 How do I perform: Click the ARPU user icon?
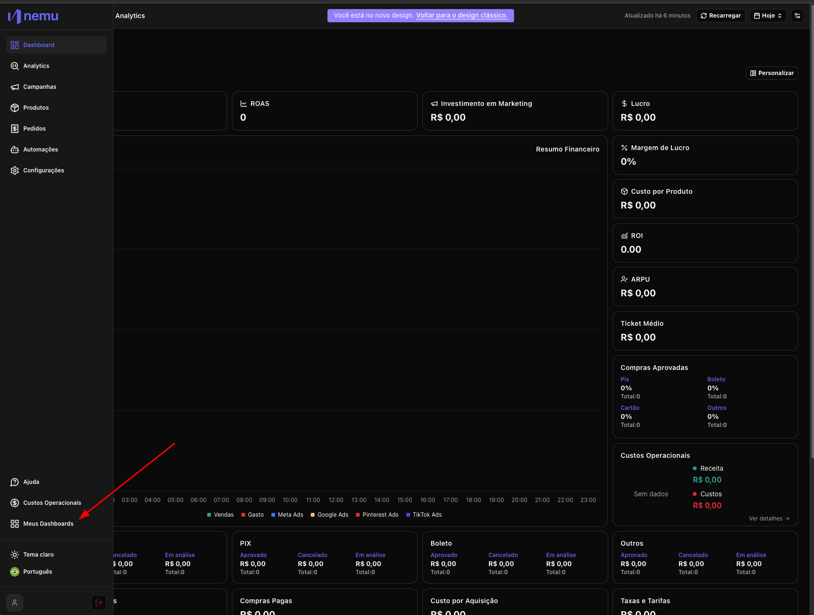(x=624, y=279)
